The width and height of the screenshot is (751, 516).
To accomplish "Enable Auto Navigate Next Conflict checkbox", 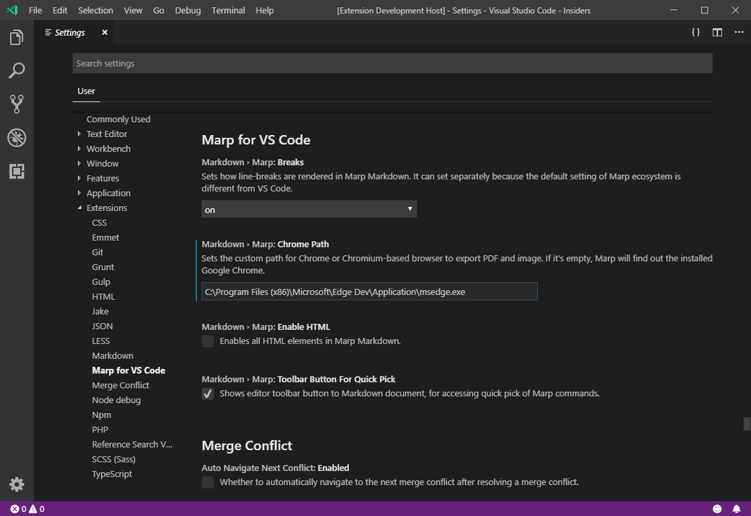I will click(208, 482).
